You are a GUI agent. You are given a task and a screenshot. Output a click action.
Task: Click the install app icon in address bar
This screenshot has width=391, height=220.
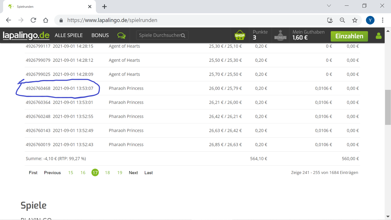(330, 20)
